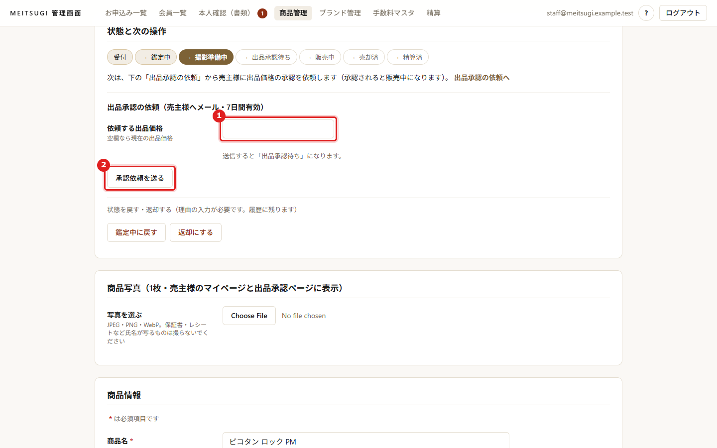717x448 pixels.
Task: Click the 依頼する出品価格 field label
Action: coord(135,128)
